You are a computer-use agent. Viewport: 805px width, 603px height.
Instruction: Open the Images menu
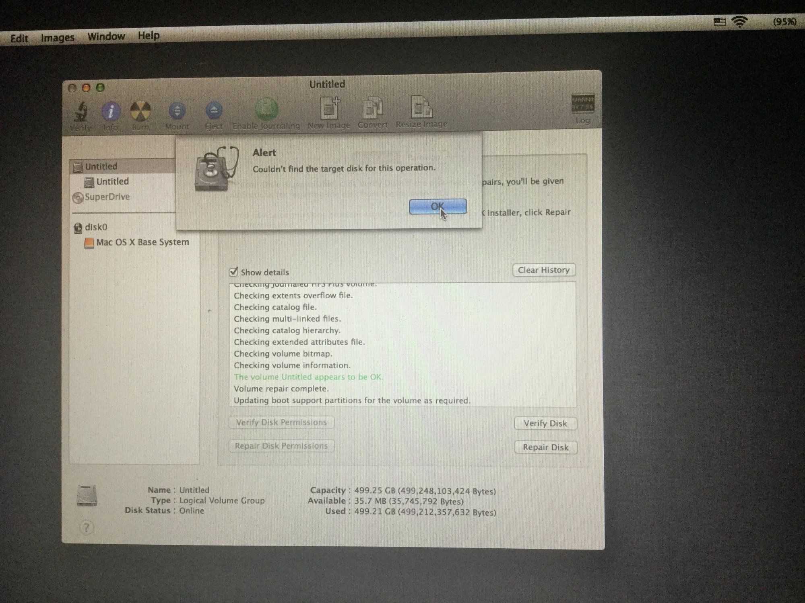click(58, 38)
